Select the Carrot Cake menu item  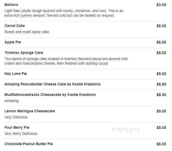point(15,26)
